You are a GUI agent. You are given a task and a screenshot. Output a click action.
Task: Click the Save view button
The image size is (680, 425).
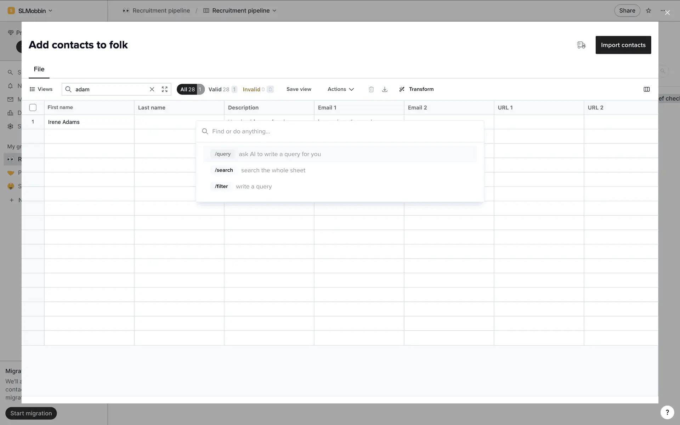point(299,89)
